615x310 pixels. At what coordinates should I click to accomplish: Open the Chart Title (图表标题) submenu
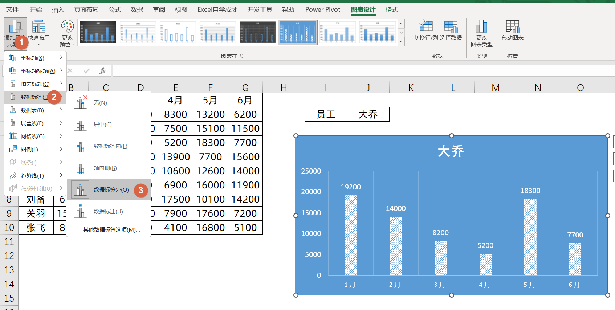click(35, 84)
